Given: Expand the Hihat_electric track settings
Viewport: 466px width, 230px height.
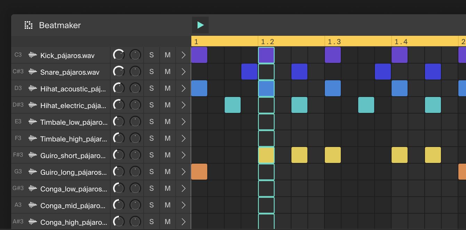Looking at the screenshot, I should [183, 105].
